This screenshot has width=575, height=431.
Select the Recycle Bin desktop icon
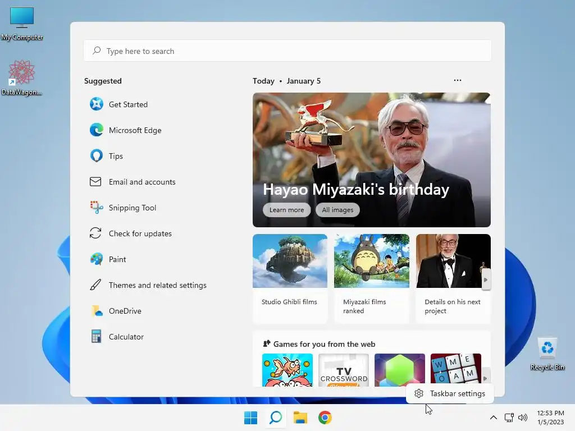tap(547, 354)
